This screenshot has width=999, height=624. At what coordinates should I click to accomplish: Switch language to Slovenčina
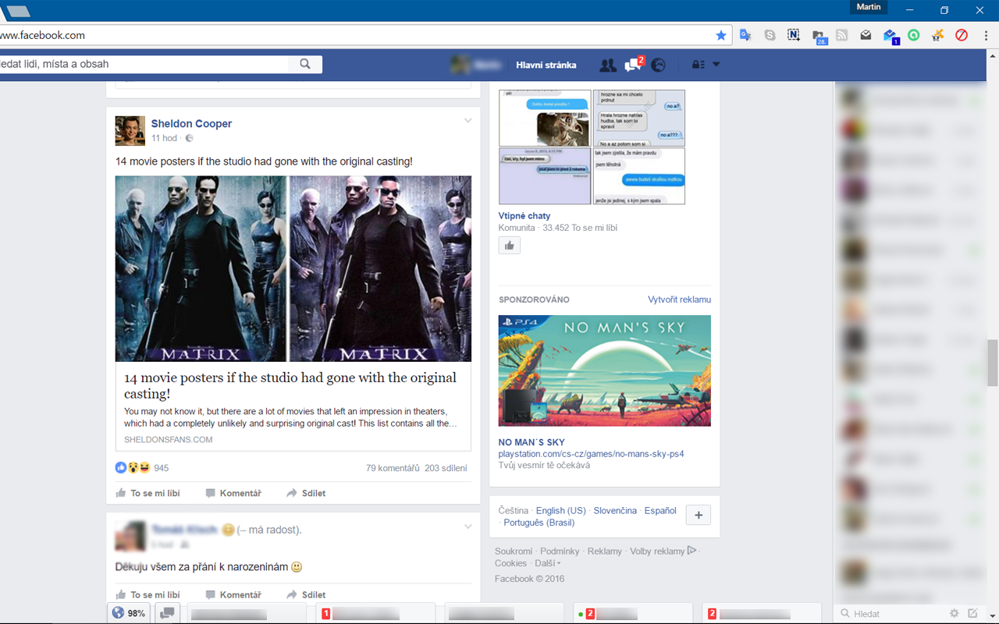click(x=615, y=511)
